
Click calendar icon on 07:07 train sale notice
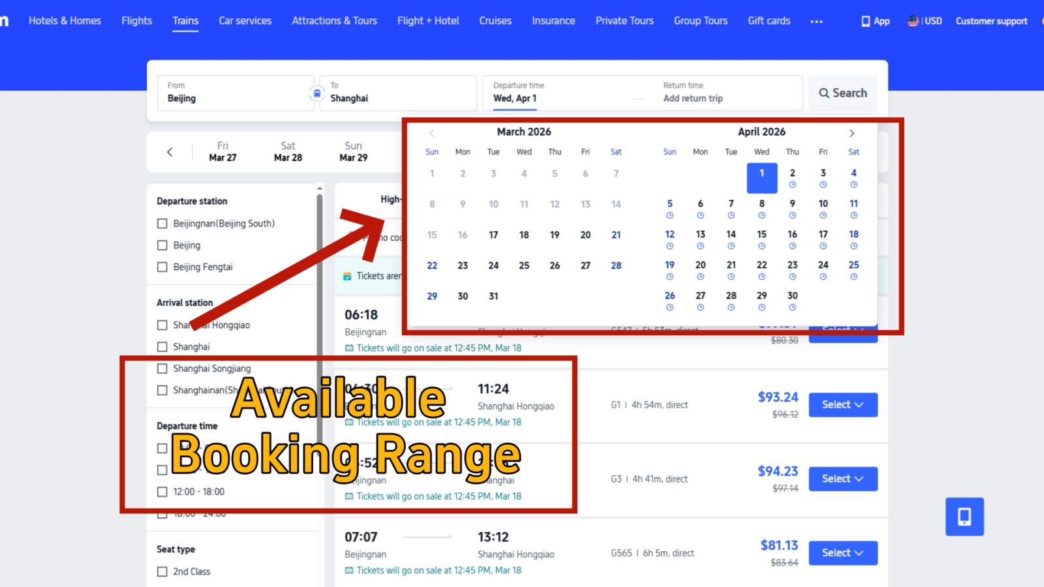click(x=349, y=570)
